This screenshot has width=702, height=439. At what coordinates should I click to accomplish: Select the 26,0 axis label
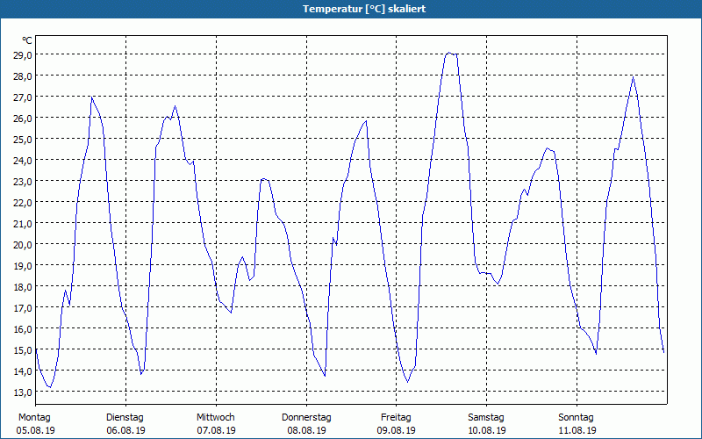(23, 118)
